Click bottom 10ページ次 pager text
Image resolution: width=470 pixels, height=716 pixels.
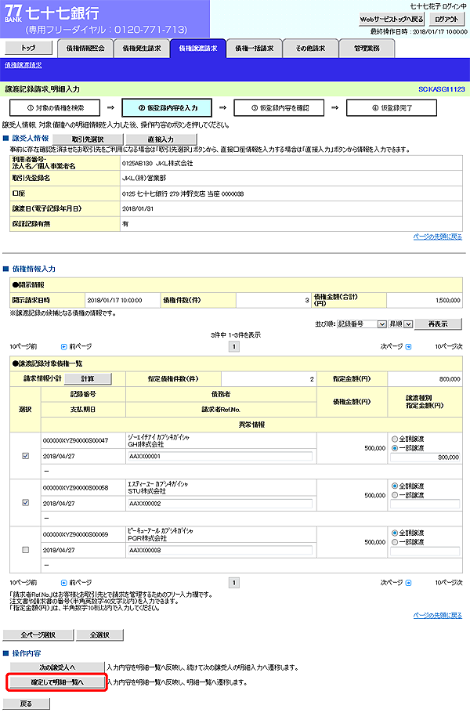pyautogui.click(x=449, y=583)
